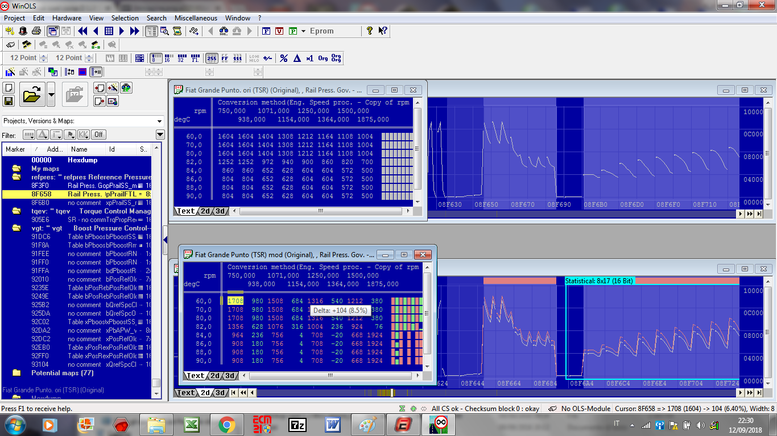Open the Project menu
The width and height of the screenshot is (777, 436).
coord(15,18)
